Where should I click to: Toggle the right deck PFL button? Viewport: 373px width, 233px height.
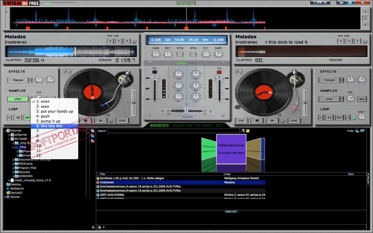pyautogui.click(x=219, y=72)
